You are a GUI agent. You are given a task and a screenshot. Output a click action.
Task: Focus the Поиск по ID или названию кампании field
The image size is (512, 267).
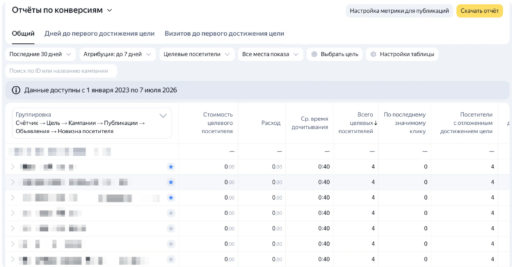point(61,71)
